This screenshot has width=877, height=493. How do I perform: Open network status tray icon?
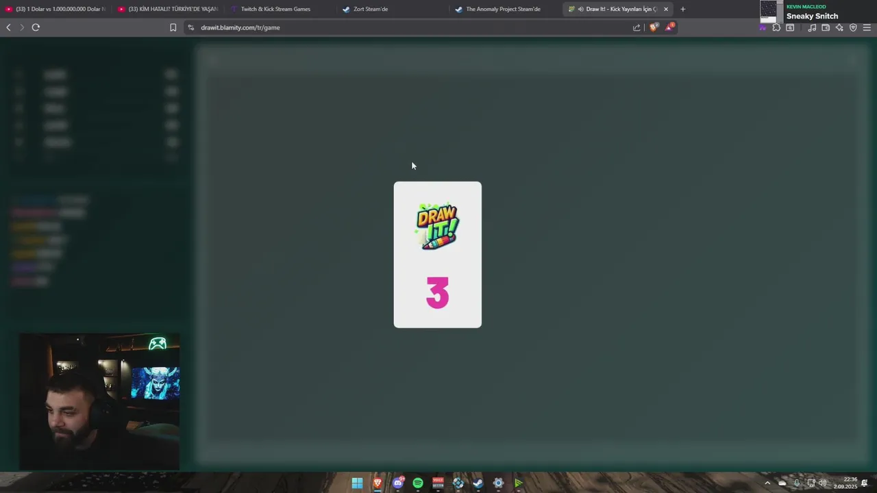tap(811, 483)
